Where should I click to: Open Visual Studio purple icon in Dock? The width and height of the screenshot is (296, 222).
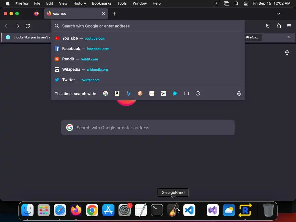click(x=213, y=210)
